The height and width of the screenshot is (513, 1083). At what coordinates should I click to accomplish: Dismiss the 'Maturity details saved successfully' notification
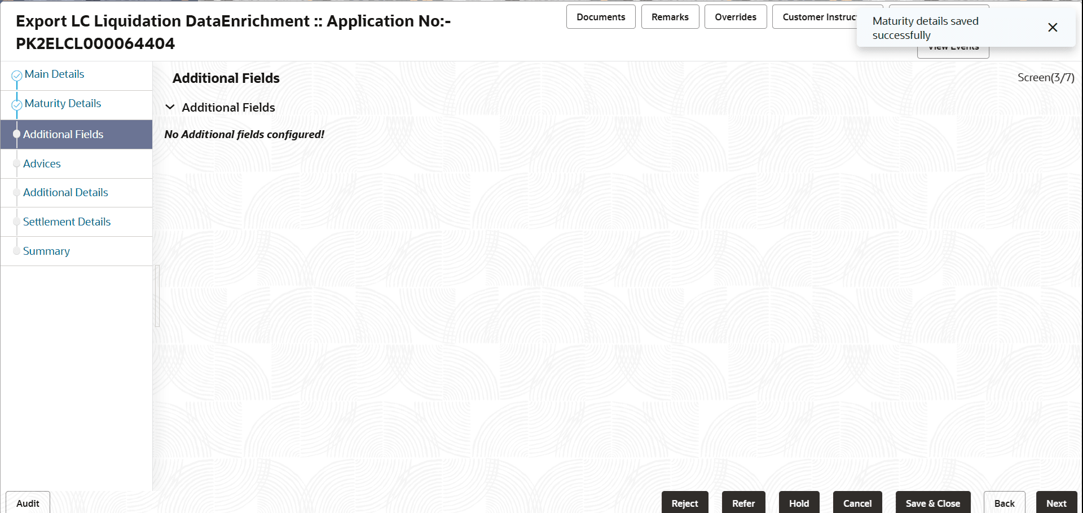pyautogui.click(x=1053, y=28)
